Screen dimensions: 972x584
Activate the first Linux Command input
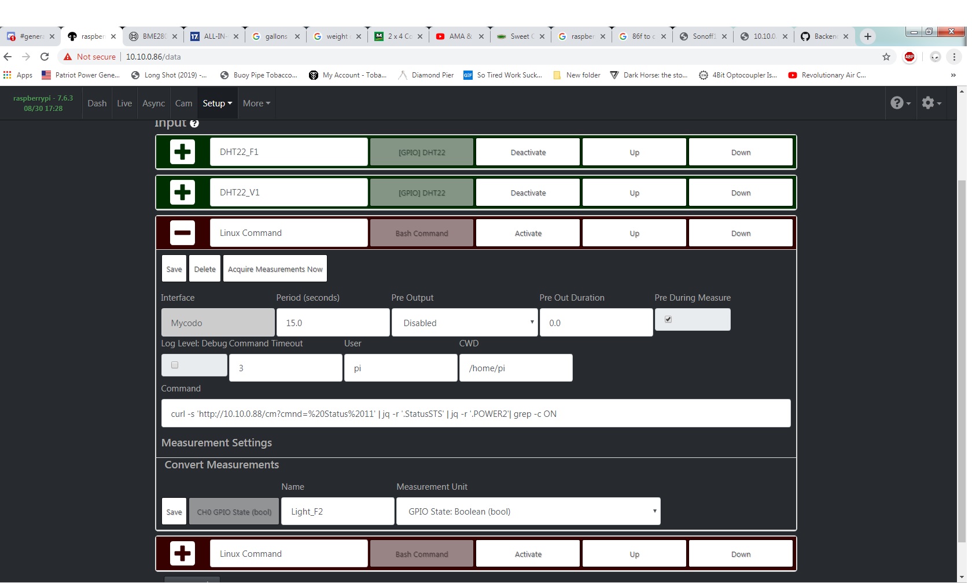click(528, 233)
